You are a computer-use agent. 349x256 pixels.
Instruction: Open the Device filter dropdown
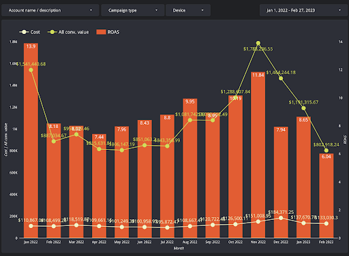click(x=188, y=10)
